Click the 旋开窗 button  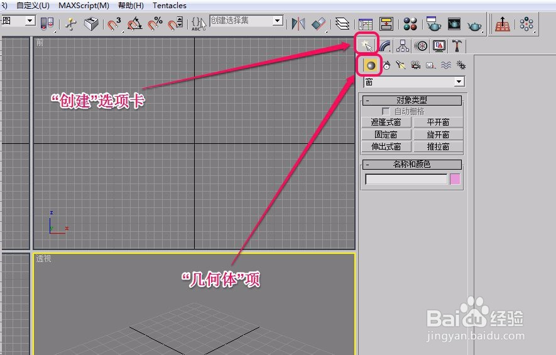point(439,134)
